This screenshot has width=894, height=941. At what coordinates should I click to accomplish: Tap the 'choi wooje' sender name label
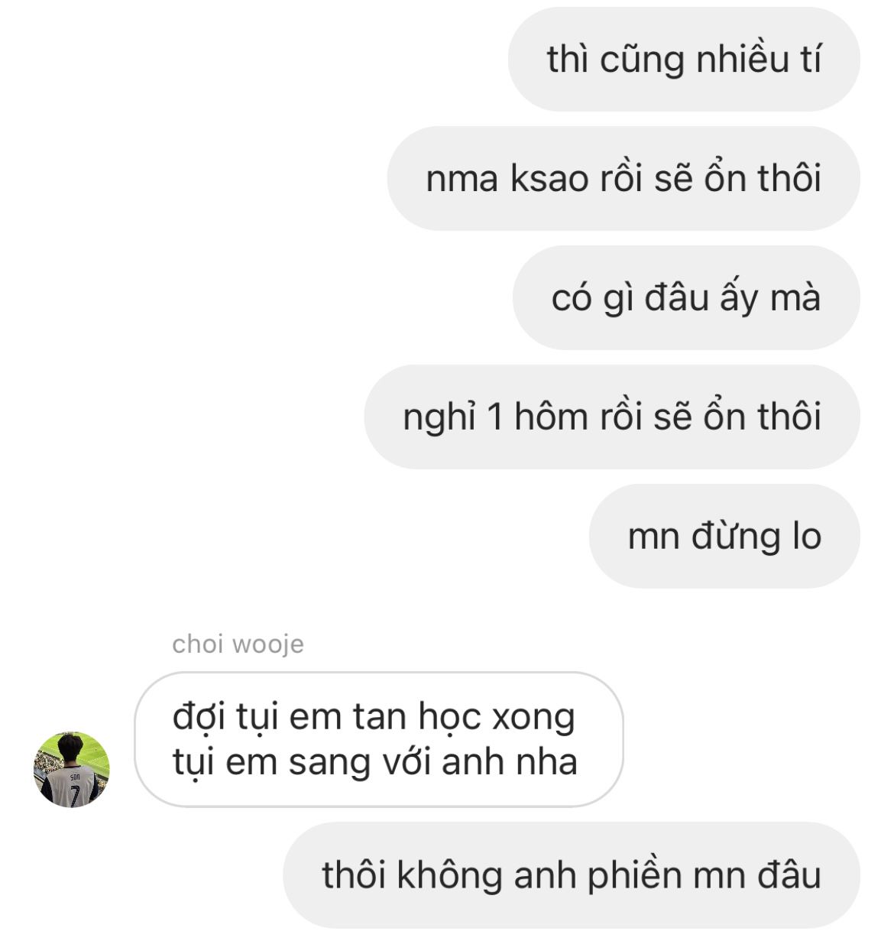(x=238, y=644)
